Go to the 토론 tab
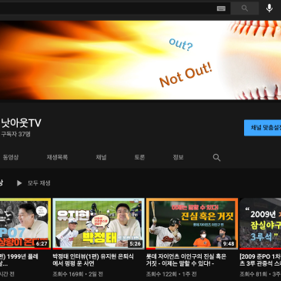 point(139,157)
